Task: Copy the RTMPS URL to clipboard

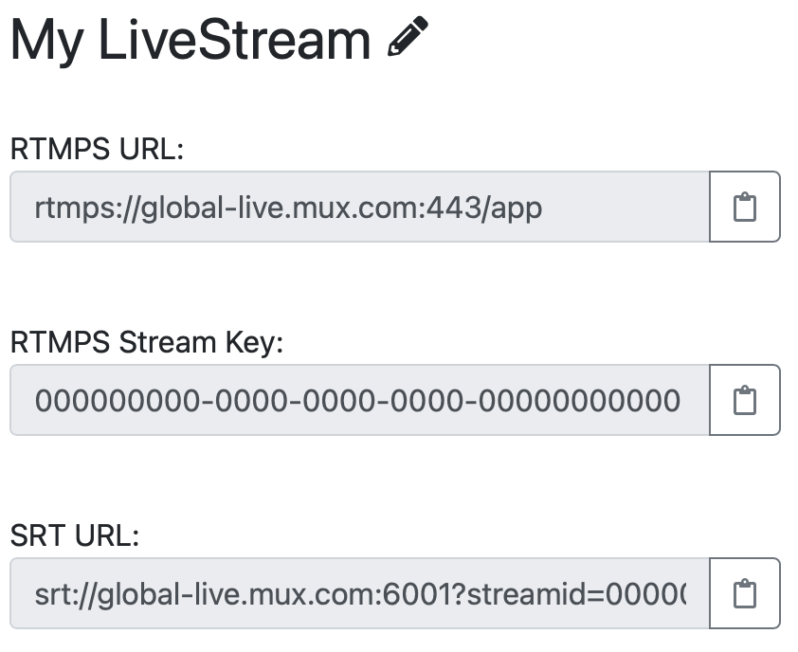Action: coord(745,207)
